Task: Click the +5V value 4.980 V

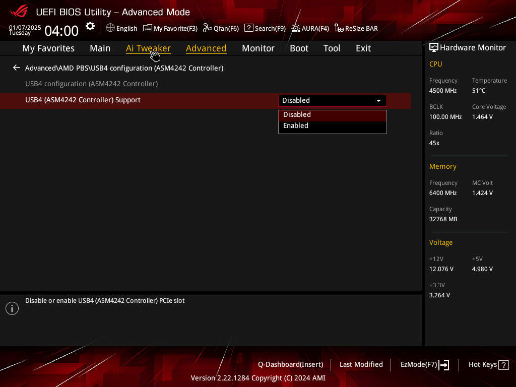Action: click(482, 269)
